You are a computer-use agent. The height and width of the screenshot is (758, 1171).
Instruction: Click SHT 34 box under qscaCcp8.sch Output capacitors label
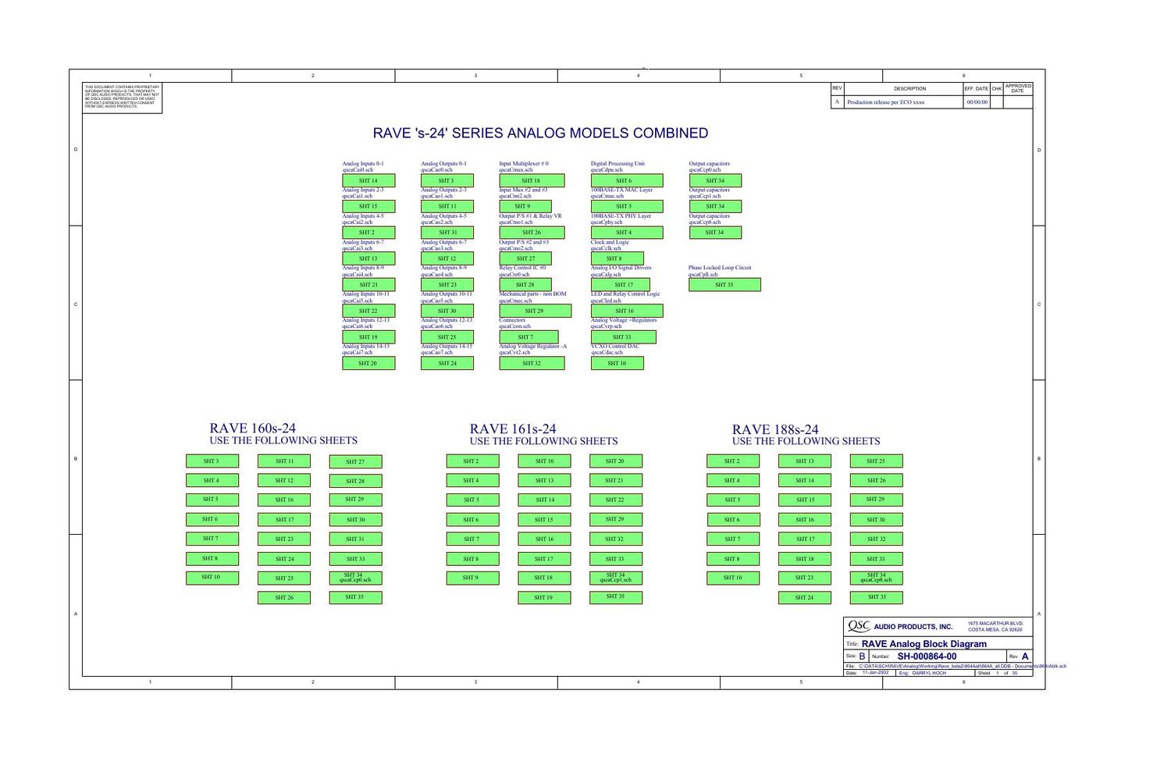click(x=715, y=233)
